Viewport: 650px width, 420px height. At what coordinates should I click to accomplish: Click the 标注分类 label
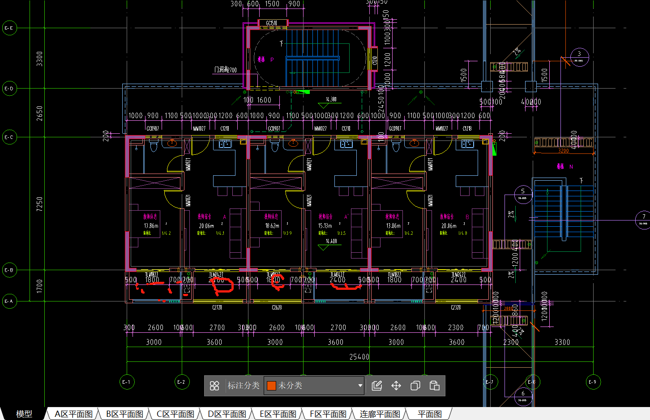(x=244, y=386)
